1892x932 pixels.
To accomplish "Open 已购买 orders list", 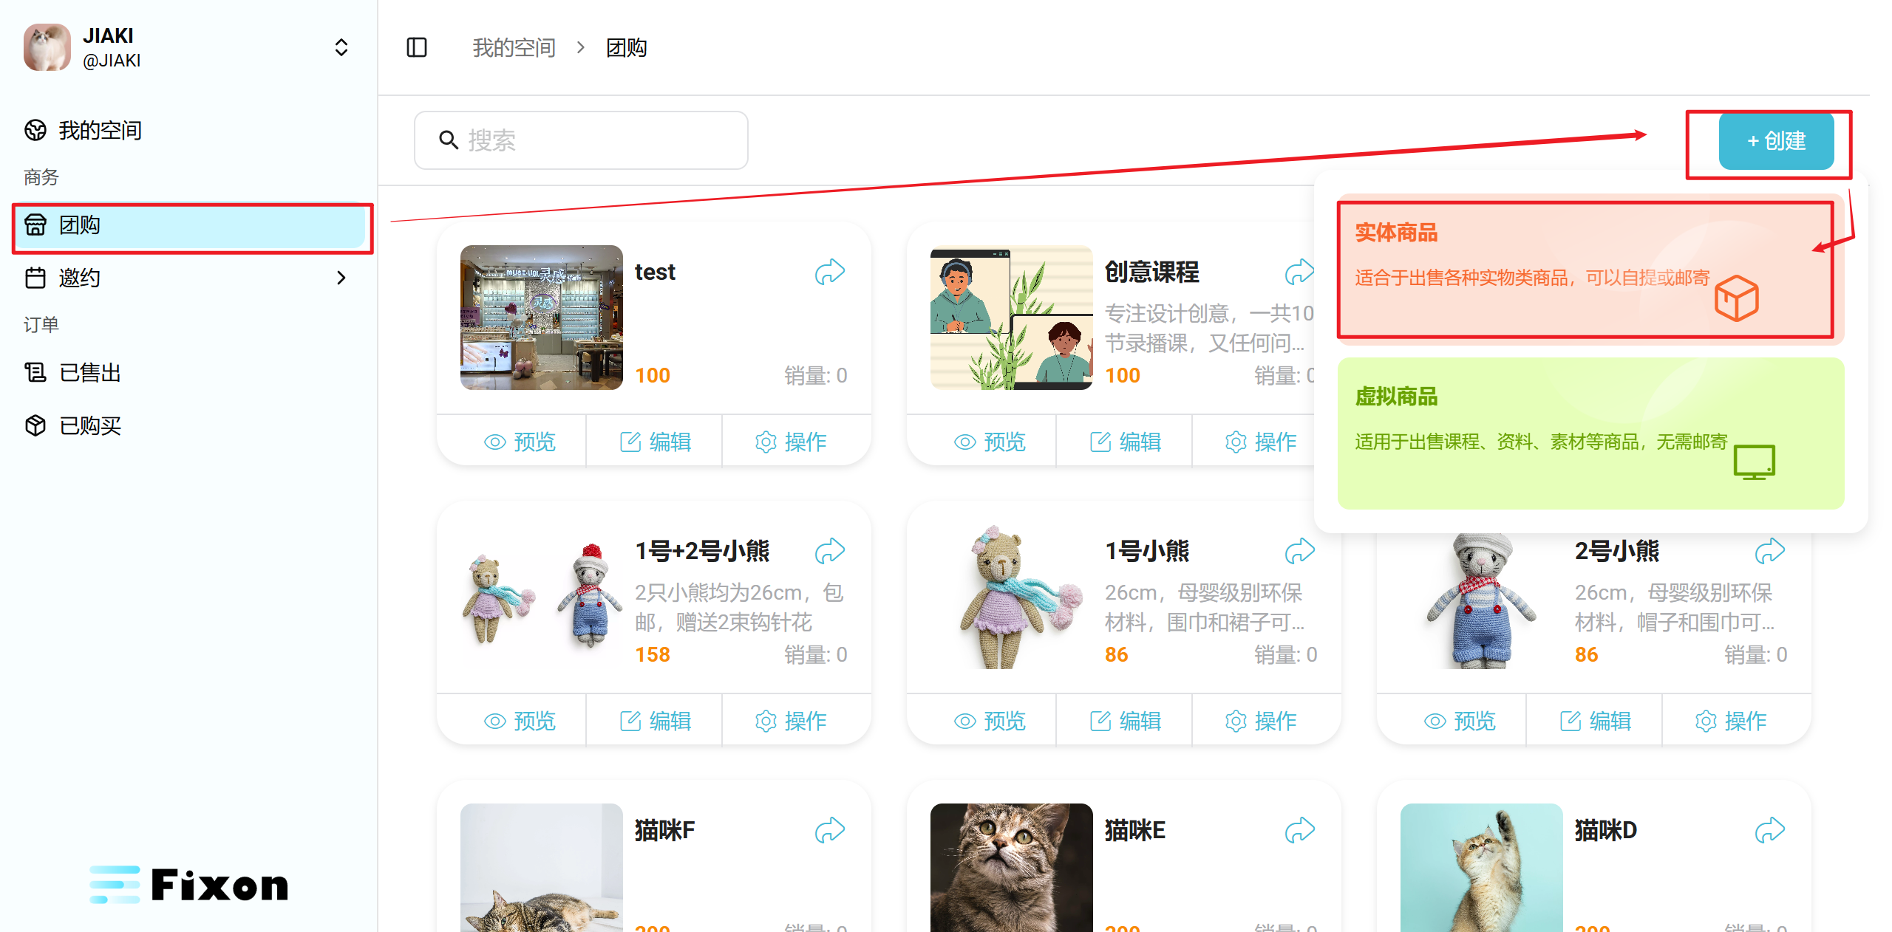I will [x=188, y=426].
